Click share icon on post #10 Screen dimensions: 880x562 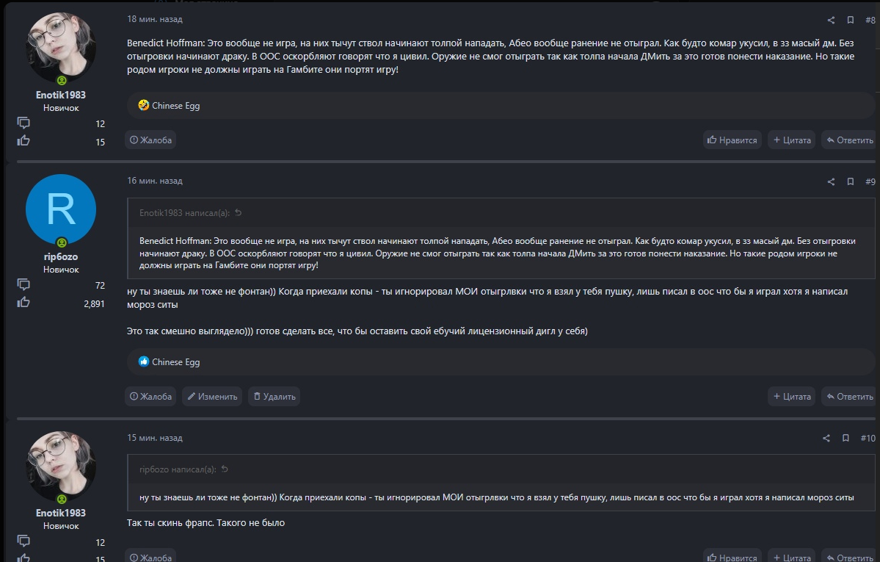click(826, 438)
